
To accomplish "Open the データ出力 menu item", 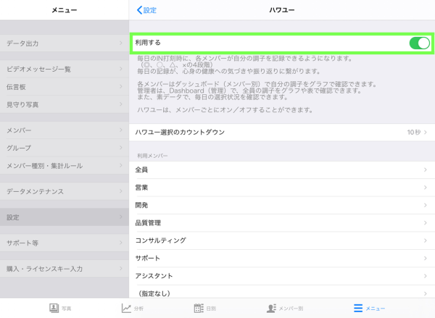I will (x=65, y=43).
